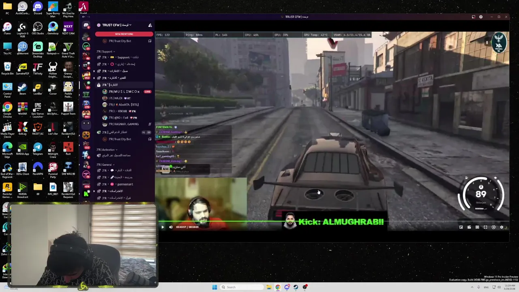Open NVIDIA App desktop icon
This screenshot has width=519, height=292.
[22, 149]
